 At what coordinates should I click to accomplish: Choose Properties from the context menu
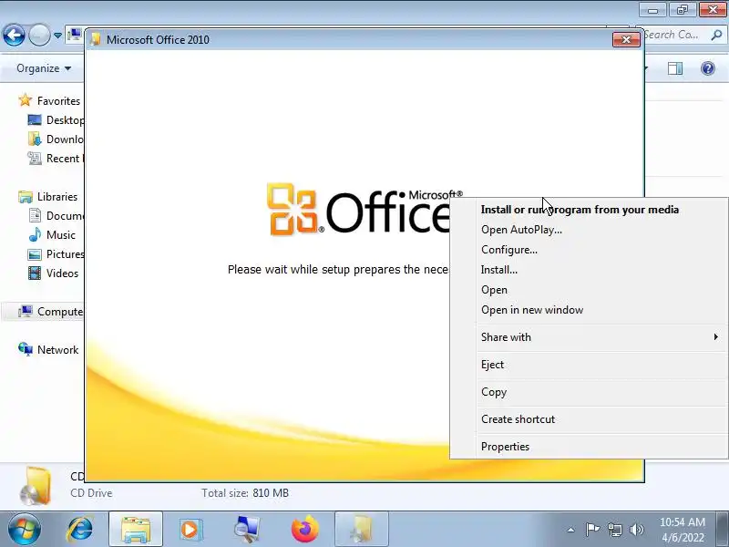pyautogui.click(x=505, y=447)
